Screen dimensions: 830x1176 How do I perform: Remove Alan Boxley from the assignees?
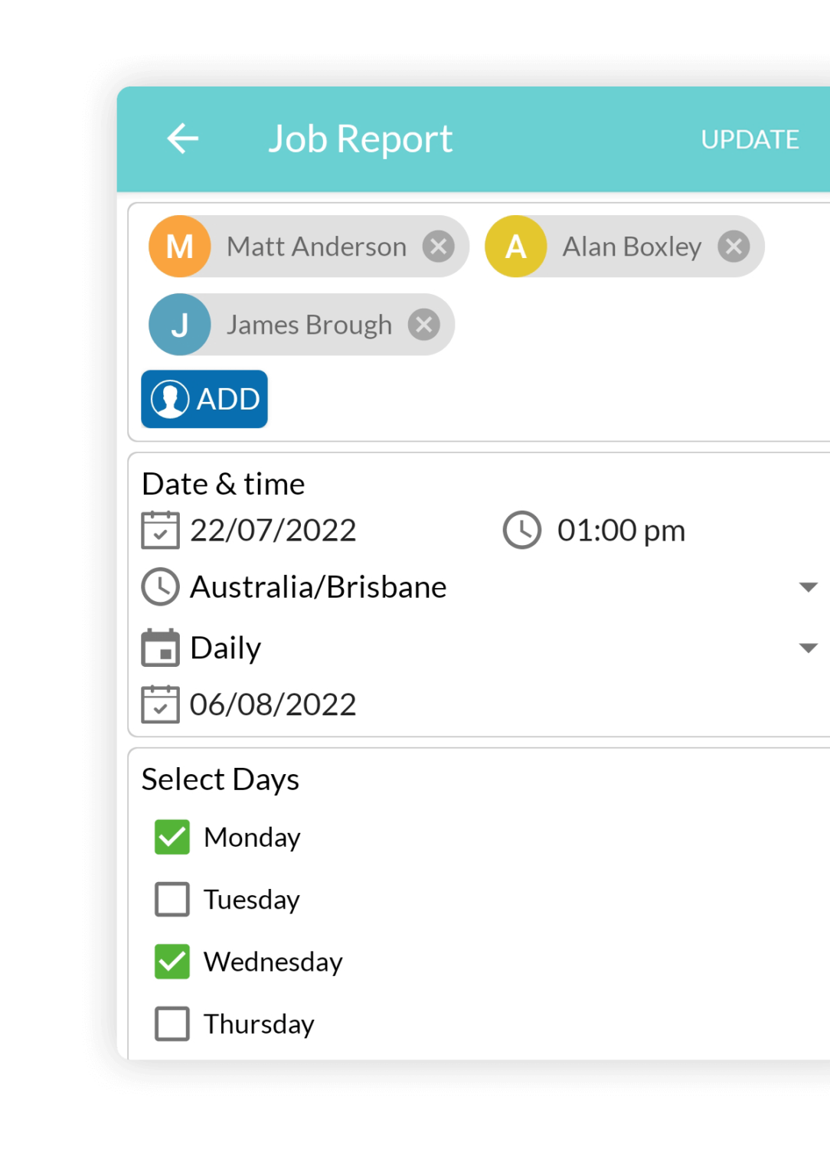(x=733, y=246)
